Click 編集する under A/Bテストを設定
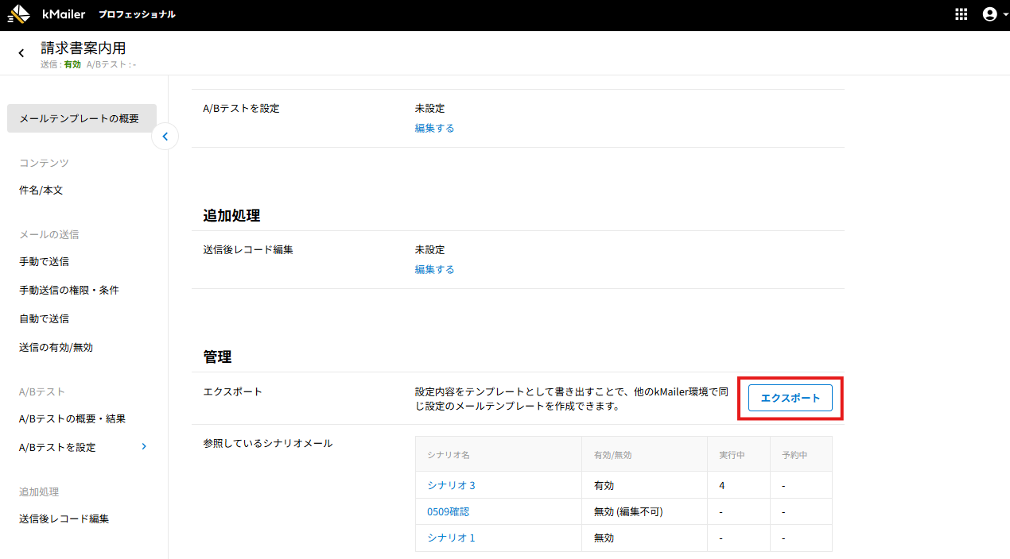The width and height of the screenshot is (1010, 559). [x=434, y=128]
